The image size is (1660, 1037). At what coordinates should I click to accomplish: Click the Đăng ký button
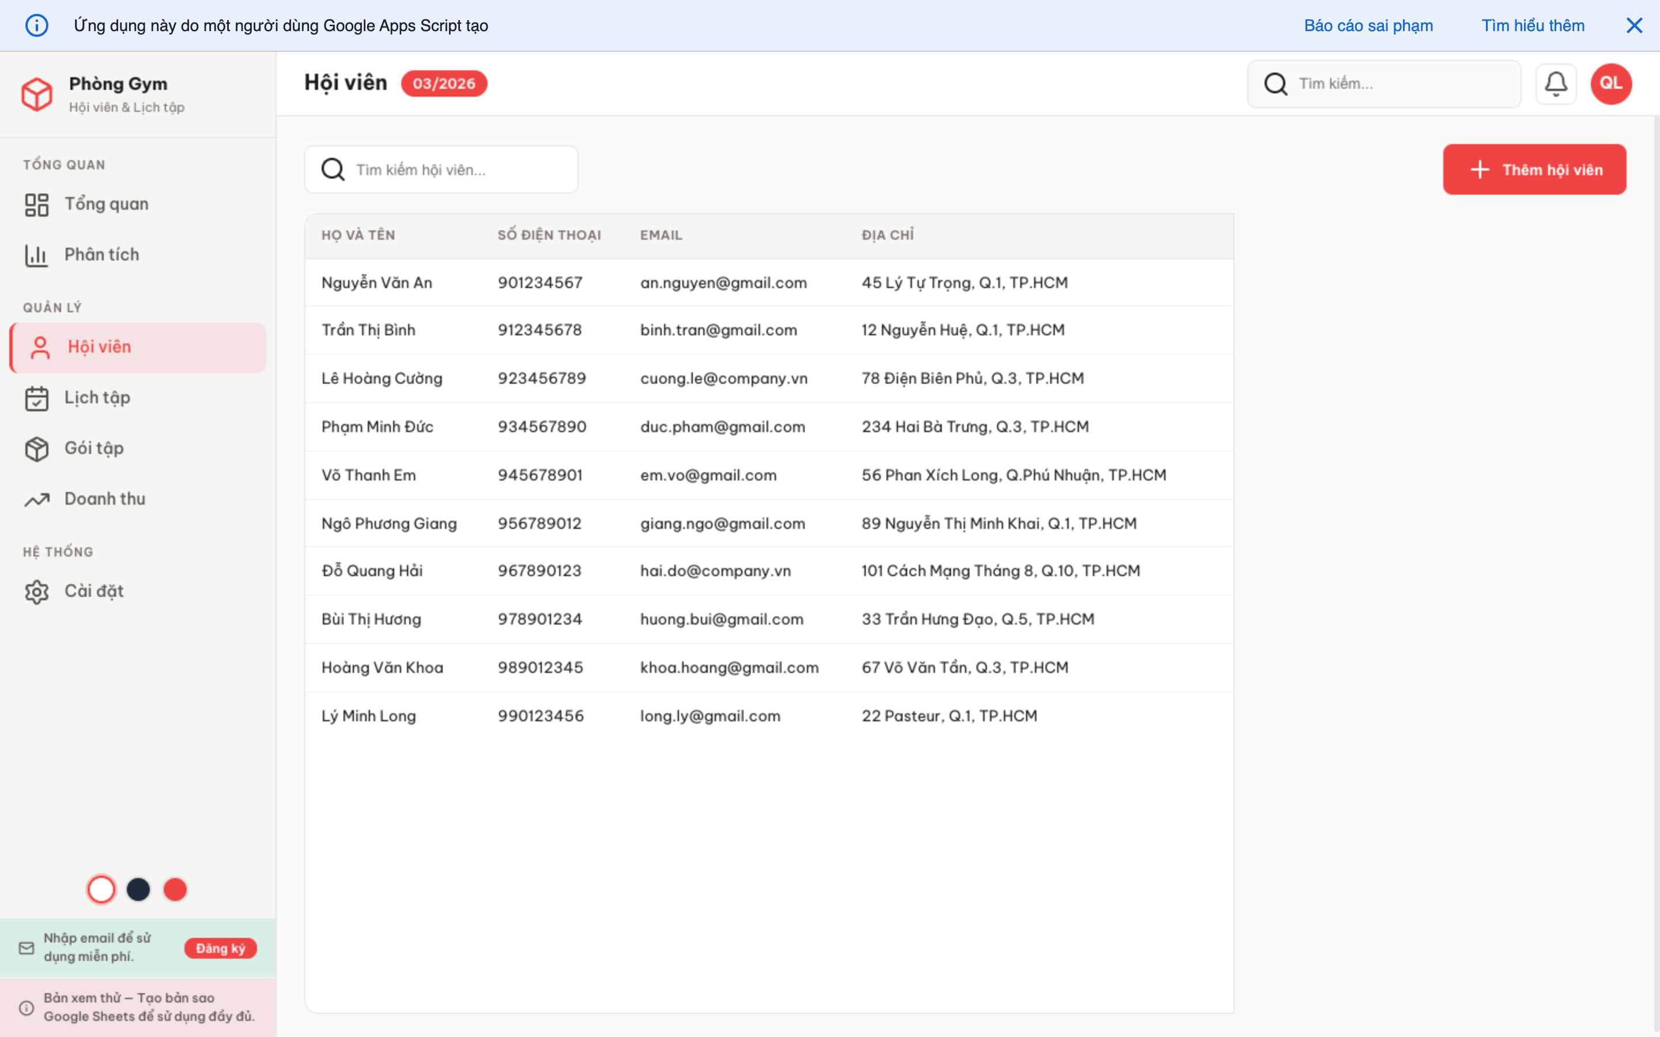220,948
